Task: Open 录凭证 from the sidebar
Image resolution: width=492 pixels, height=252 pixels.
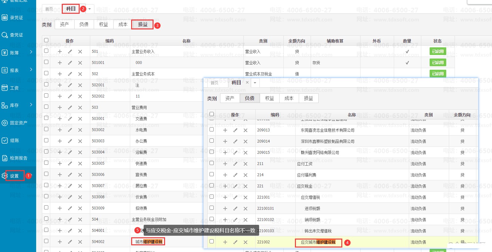Action: pyautogui.click(x=16, y=18)
